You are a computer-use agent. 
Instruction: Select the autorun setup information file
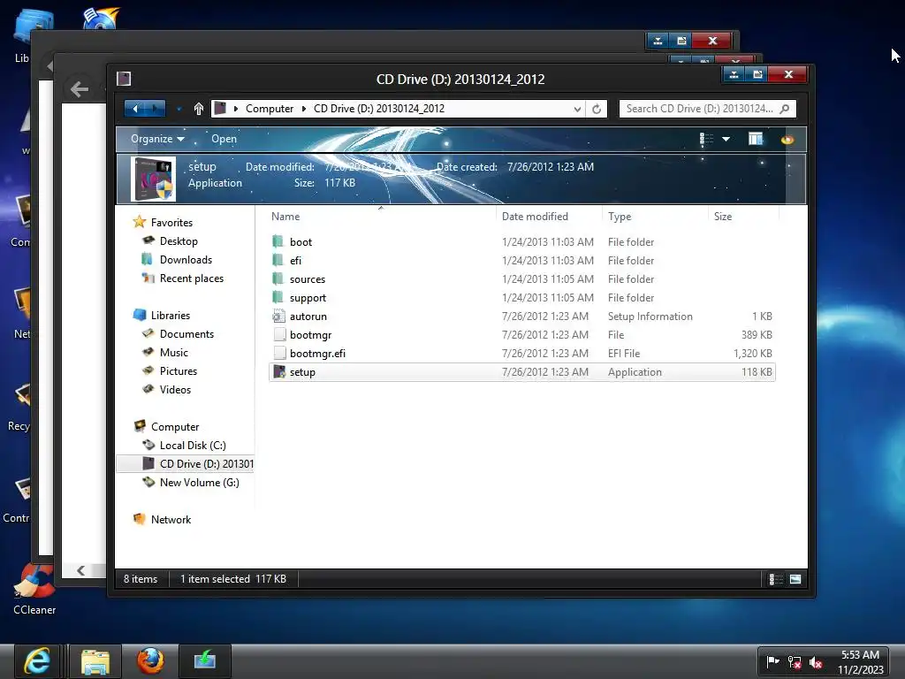(522, 316)
